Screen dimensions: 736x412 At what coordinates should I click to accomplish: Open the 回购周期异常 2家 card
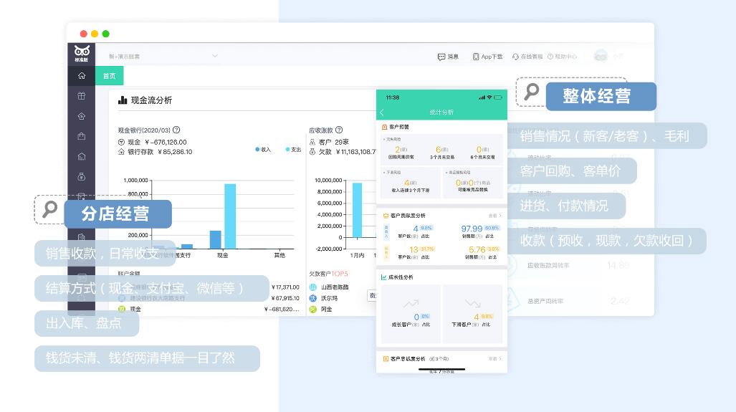point(401,153)
